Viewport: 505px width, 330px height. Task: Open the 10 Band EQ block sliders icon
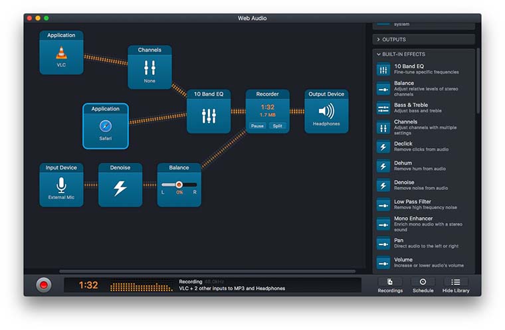tap(209, 116)
